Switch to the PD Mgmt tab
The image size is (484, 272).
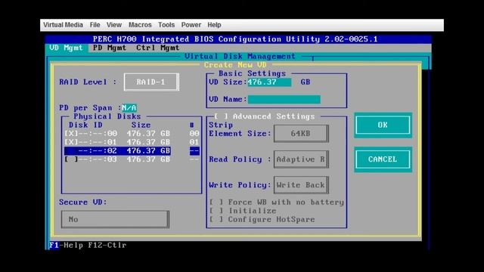(110, 48)
